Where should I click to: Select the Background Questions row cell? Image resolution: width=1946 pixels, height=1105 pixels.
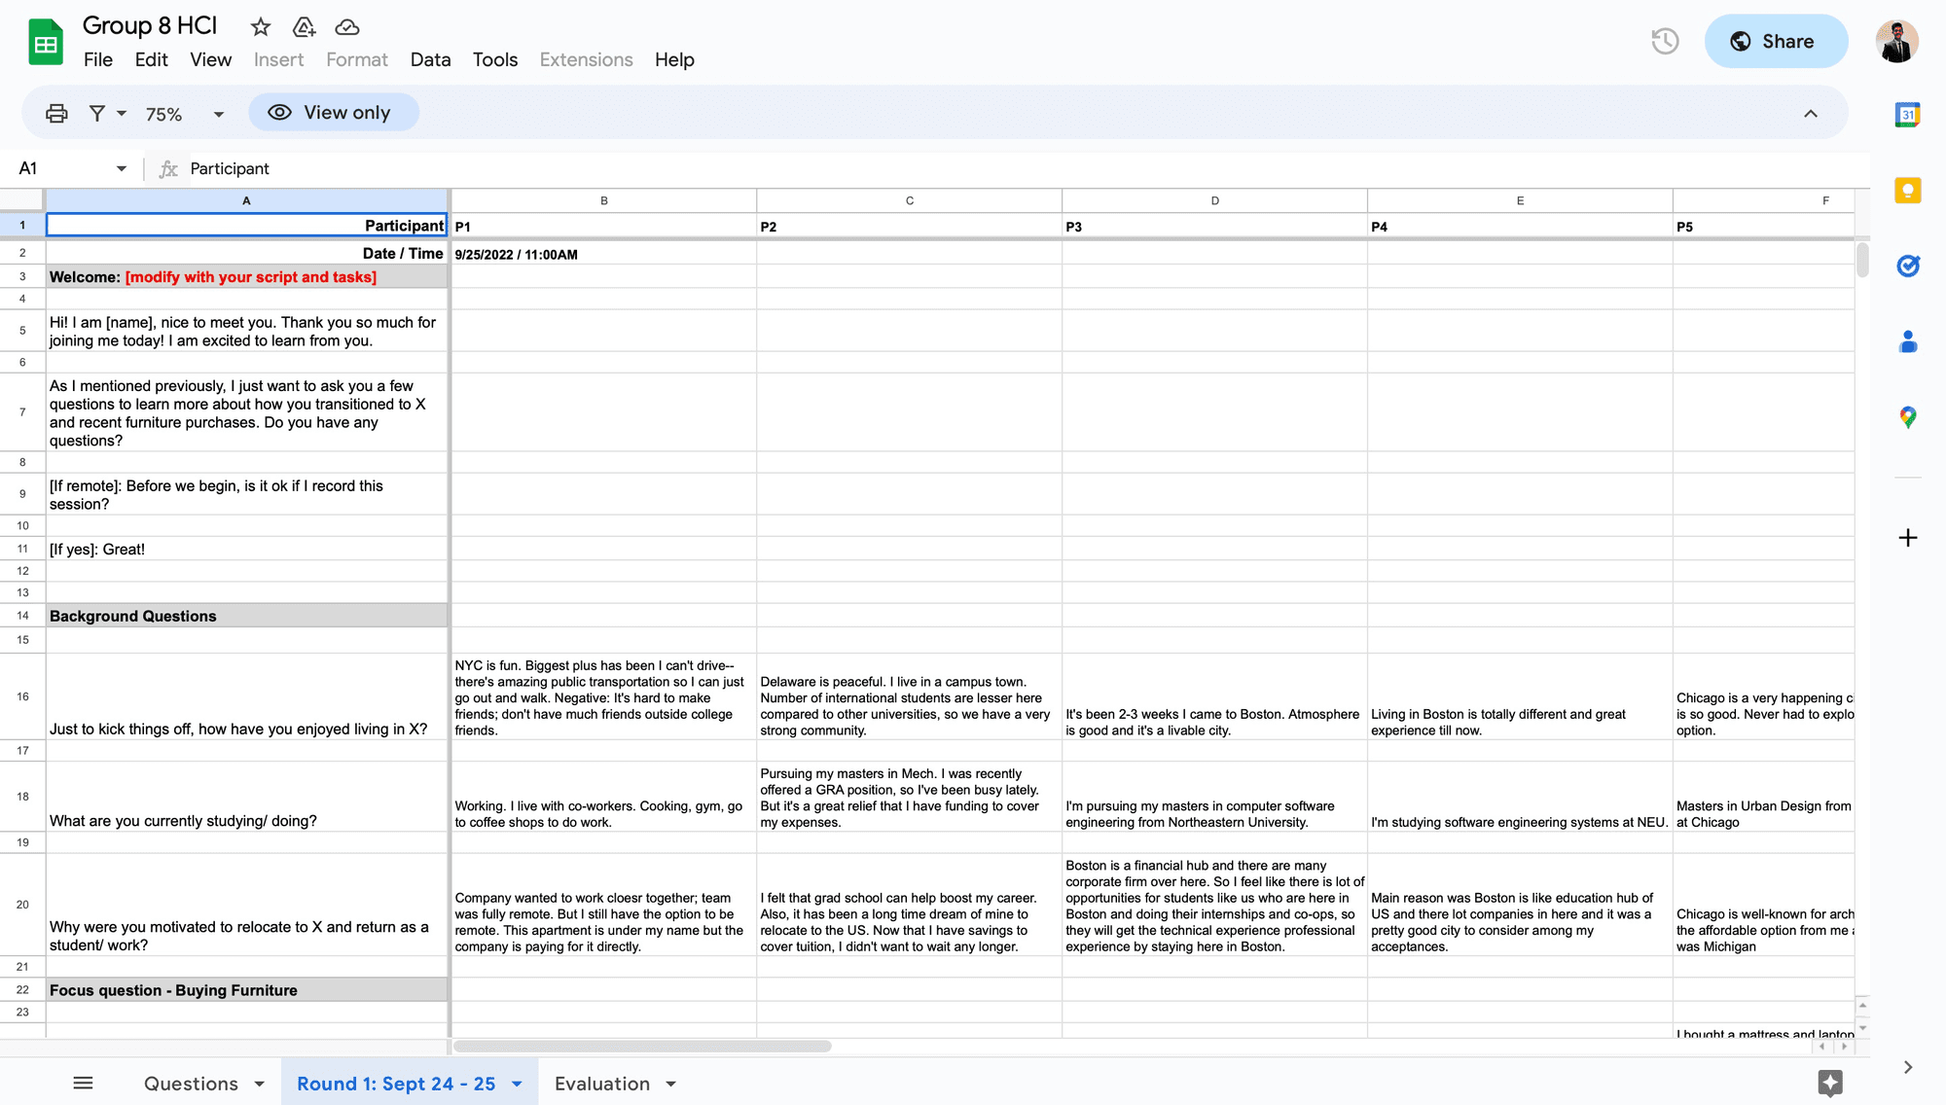(x=246, y=616)
